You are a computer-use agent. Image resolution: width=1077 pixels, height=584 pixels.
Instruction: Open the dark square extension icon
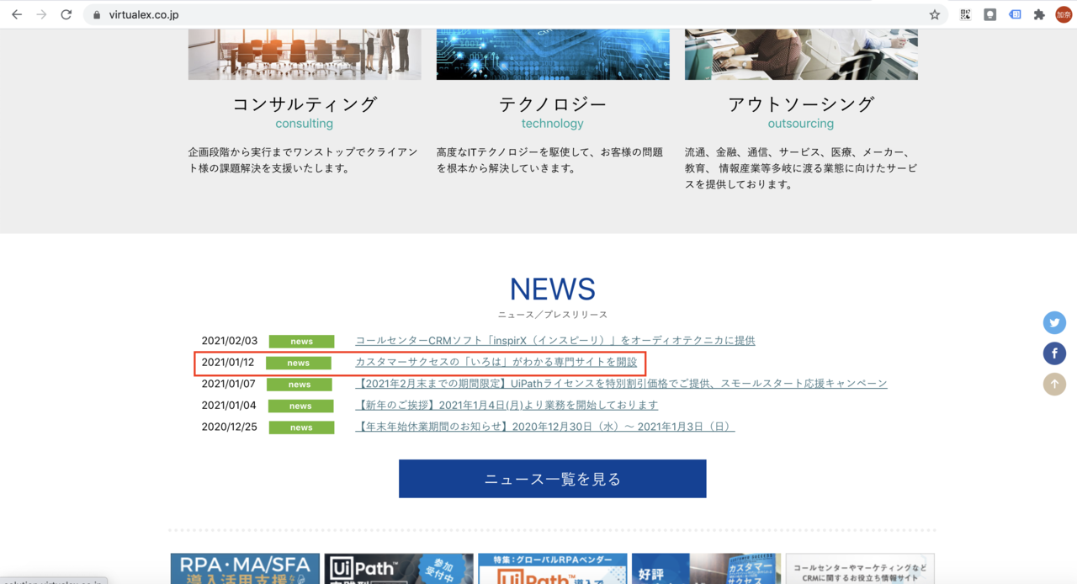[x=990, y=14]
